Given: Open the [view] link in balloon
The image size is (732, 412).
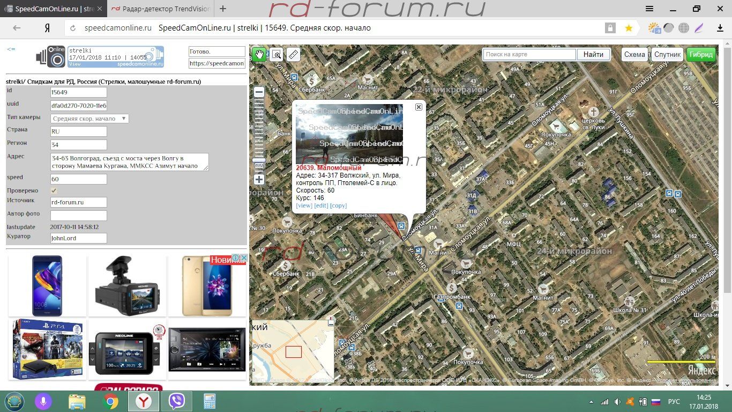Looking at the screenshot, I should pos(304,205).
